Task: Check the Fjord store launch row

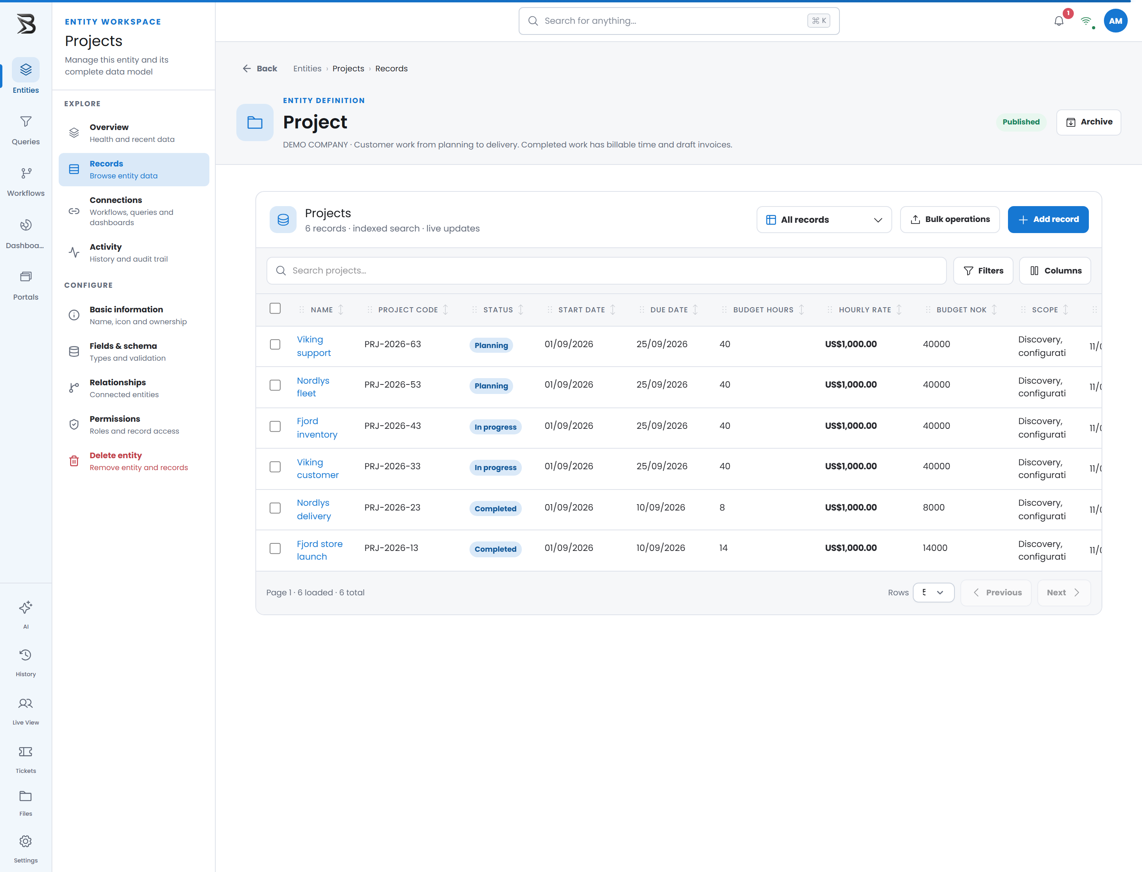Action: pos(275,549)
